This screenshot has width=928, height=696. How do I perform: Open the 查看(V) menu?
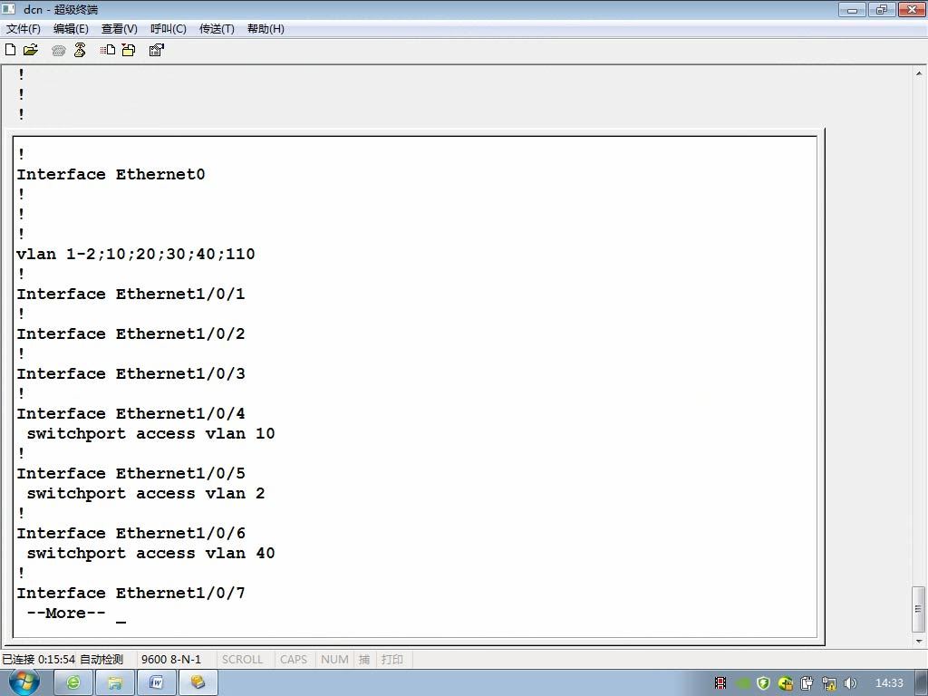(x=119, y=28)
